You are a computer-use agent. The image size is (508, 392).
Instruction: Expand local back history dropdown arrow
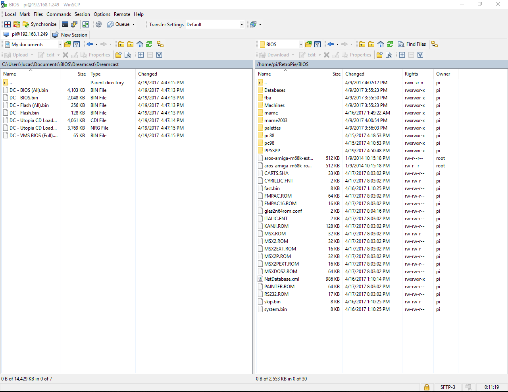pos(96,44)
